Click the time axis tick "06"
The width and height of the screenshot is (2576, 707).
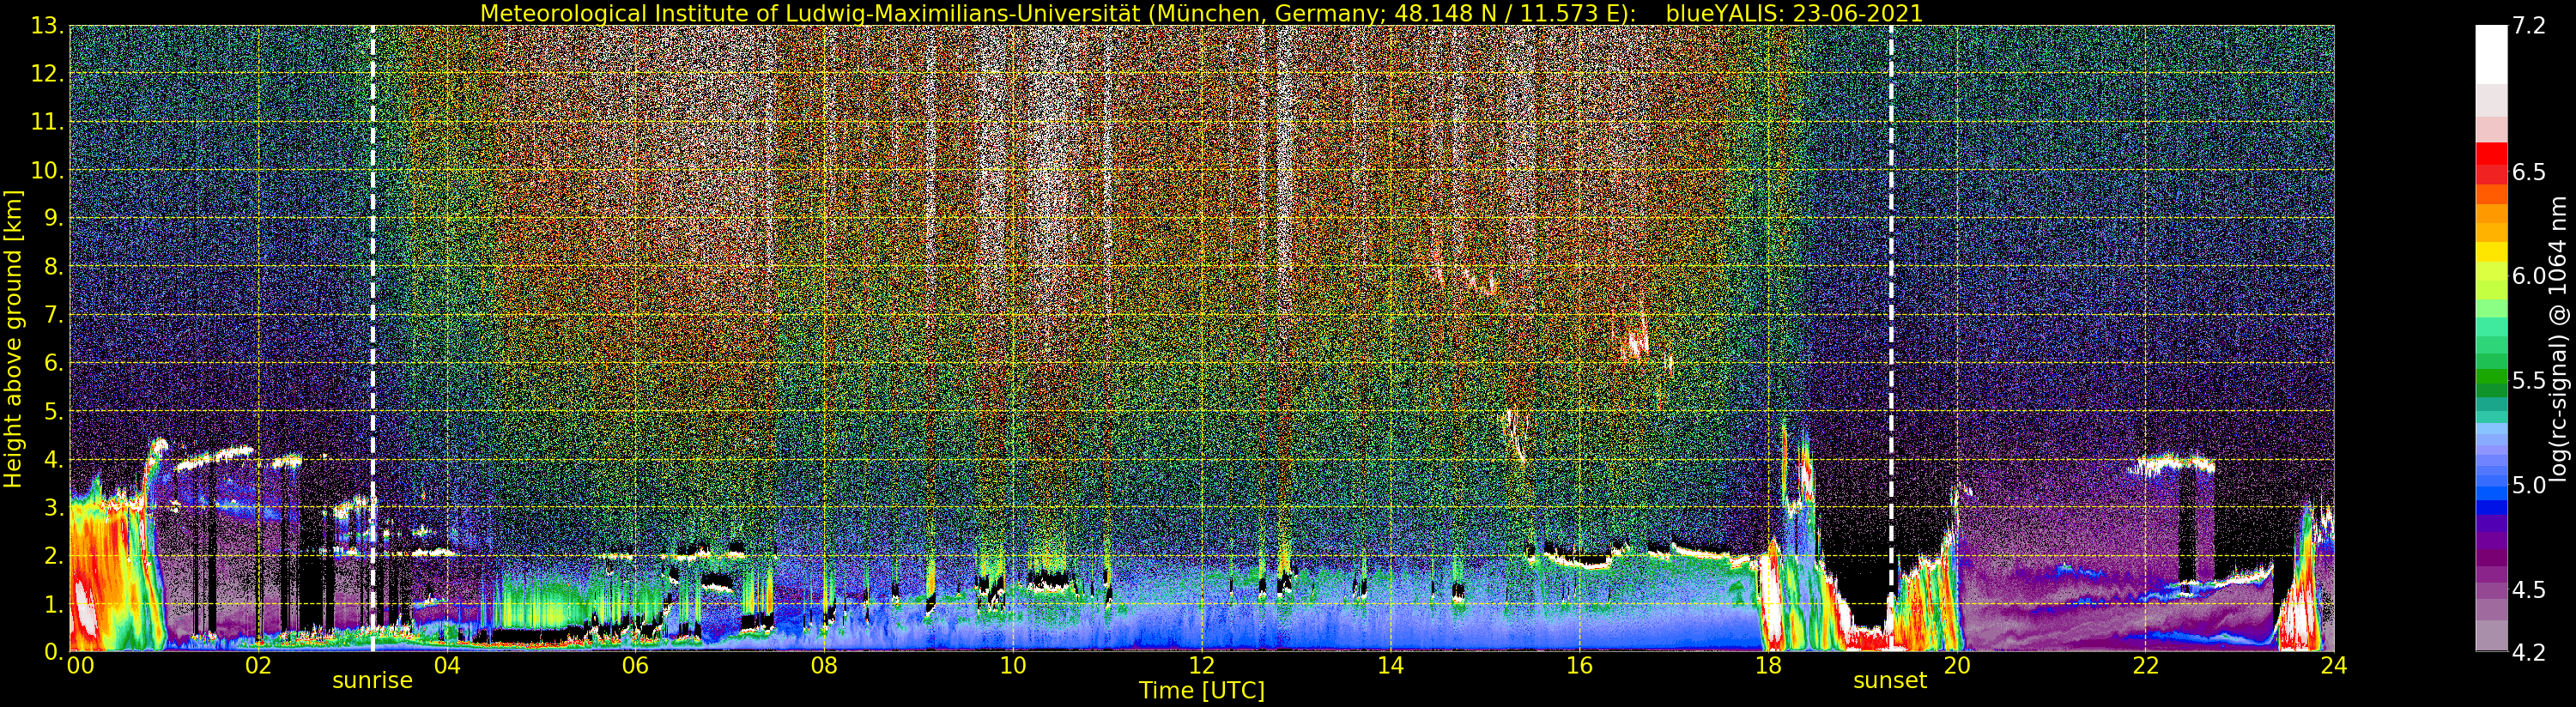pos(635,665)
